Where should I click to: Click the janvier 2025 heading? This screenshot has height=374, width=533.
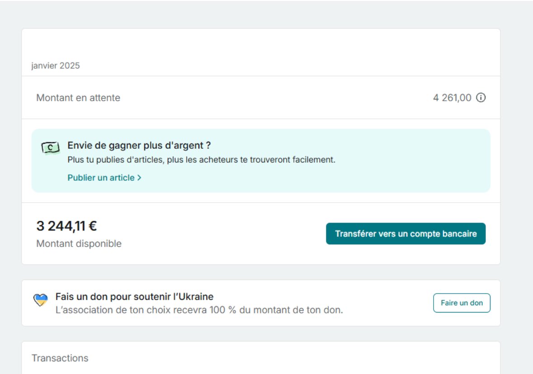click(56, 66)
